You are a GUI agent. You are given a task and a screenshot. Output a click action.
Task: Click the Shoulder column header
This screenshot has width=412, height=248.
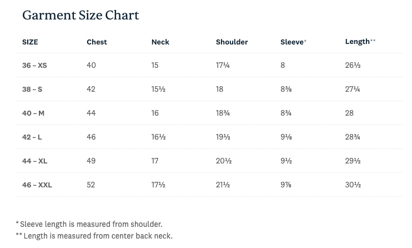(x=232, y=42)
